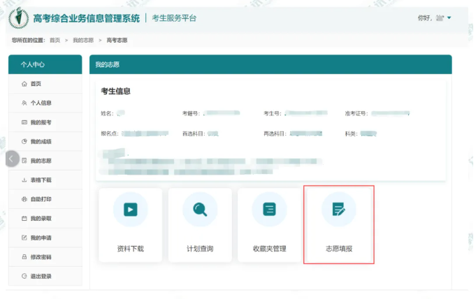The height and width of the screenshot is (299, 476).
Task: Open the 表格下载 sidebar menu item
Action: click(x=45, y=180)
